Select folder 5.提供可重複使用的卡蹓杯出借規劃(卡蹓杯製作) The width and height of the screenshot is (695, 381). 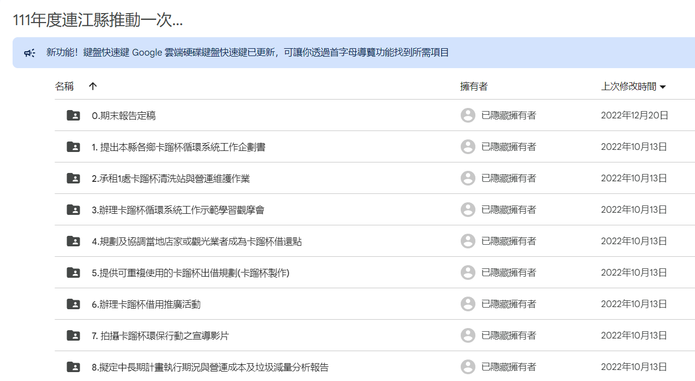click(x=191, y=273)
